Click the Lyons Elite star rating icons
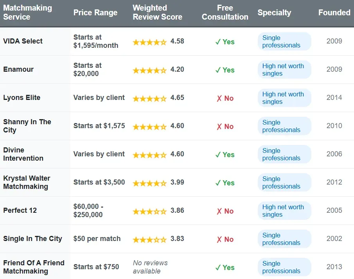 (x=149, y=98)
